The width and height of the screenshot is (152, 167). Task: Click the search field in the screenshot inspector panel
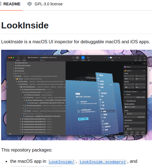coord(132,64)
